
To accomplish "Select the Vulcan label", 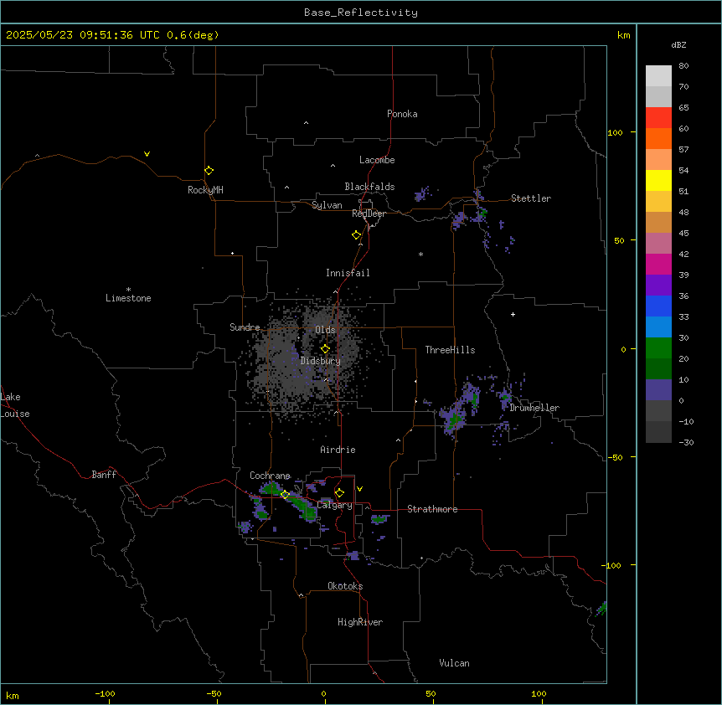I will 454,663.
